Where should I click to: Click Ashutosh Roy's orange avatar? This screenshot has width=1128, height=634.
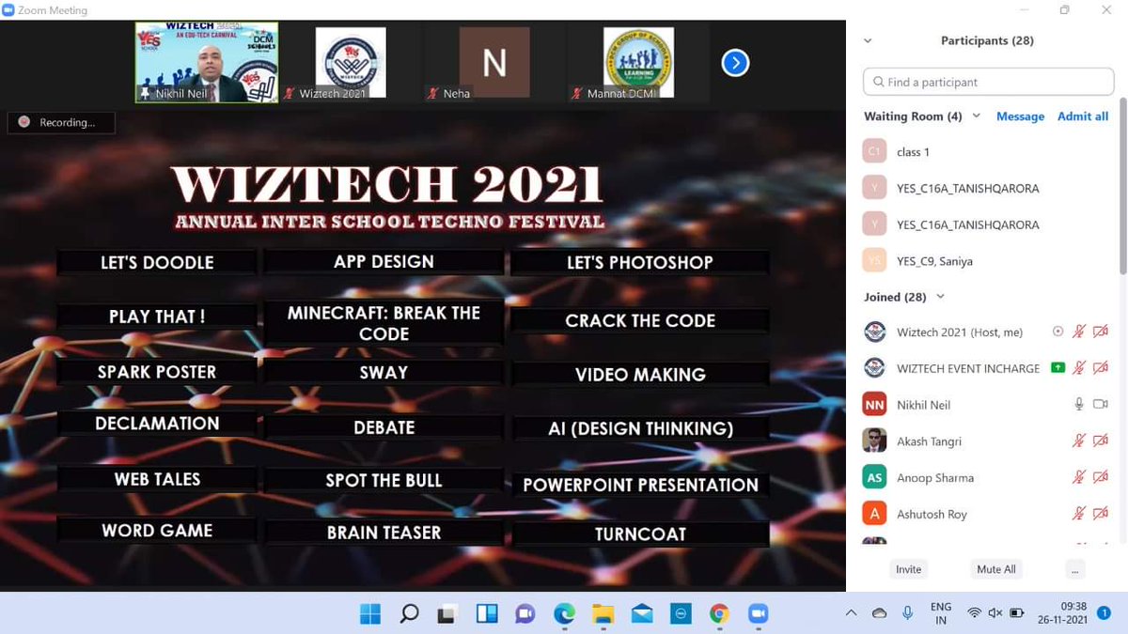(x=874, y=514)
